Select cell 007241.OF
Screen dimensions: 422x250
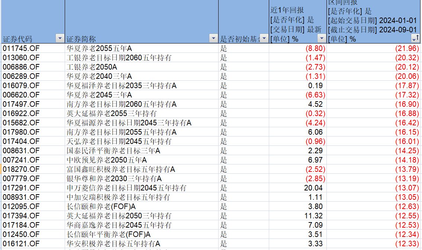tap(33, 160)
